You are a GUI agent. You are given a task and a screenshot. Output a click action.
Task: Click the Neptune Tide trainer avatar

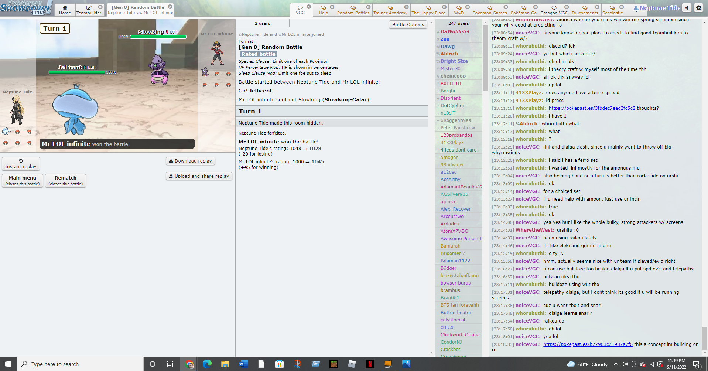(x=17, y=110)
